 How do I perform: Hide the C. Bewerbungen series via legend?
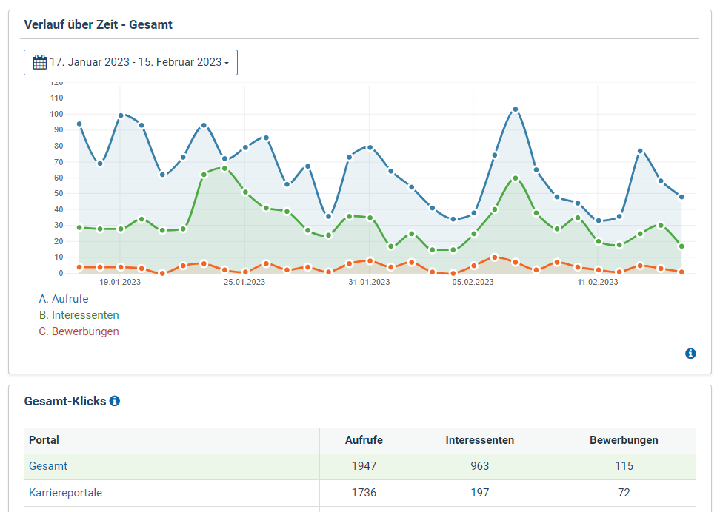pos(79,331)
